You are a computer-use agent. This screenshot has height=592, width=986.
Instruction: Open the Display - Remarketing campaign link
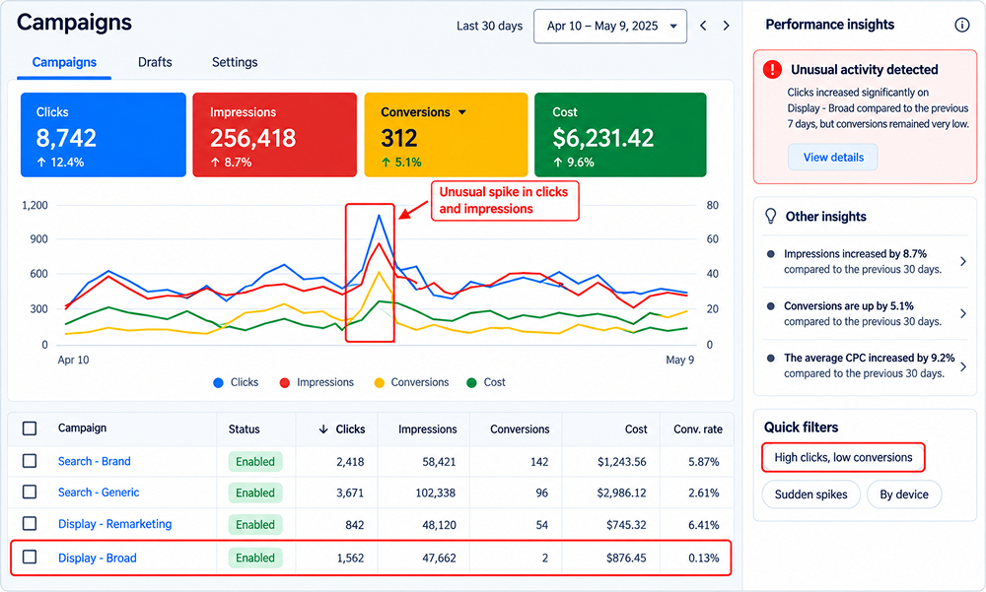(114, 524)
